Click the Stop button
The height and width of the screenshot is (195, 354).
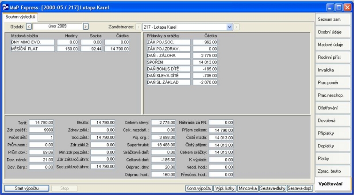point(64,188)
